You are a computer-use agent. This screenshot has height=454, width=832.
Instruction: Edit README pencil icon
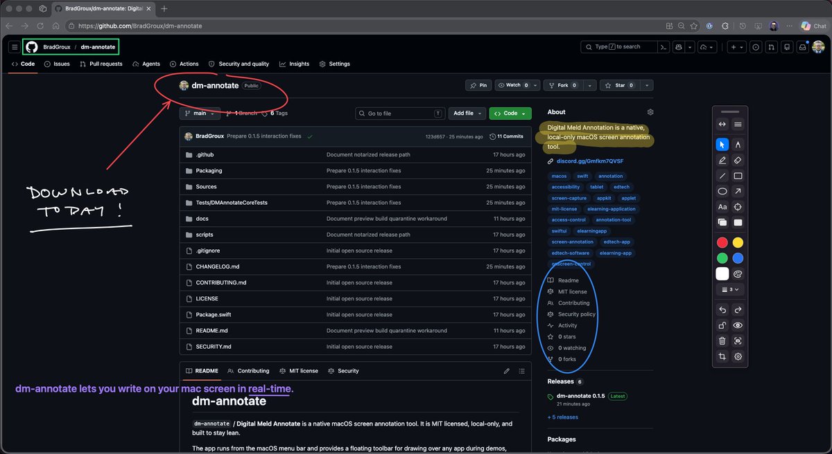point(507,371)
